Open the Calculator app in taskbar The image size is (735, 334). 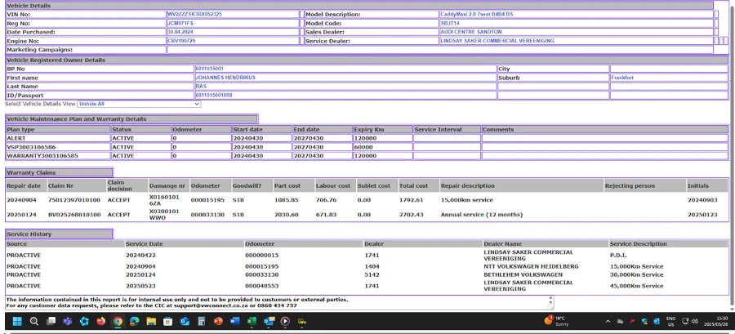pos(201,322)
